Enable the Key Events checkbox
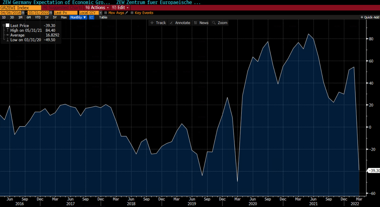Screen dimensions: 380x207 (132, 12)
